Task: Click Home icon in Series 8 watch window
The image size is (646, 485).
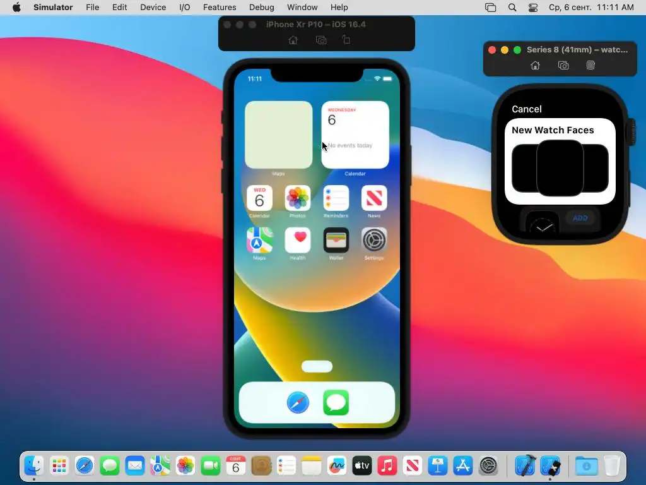Action: [535, 65]
